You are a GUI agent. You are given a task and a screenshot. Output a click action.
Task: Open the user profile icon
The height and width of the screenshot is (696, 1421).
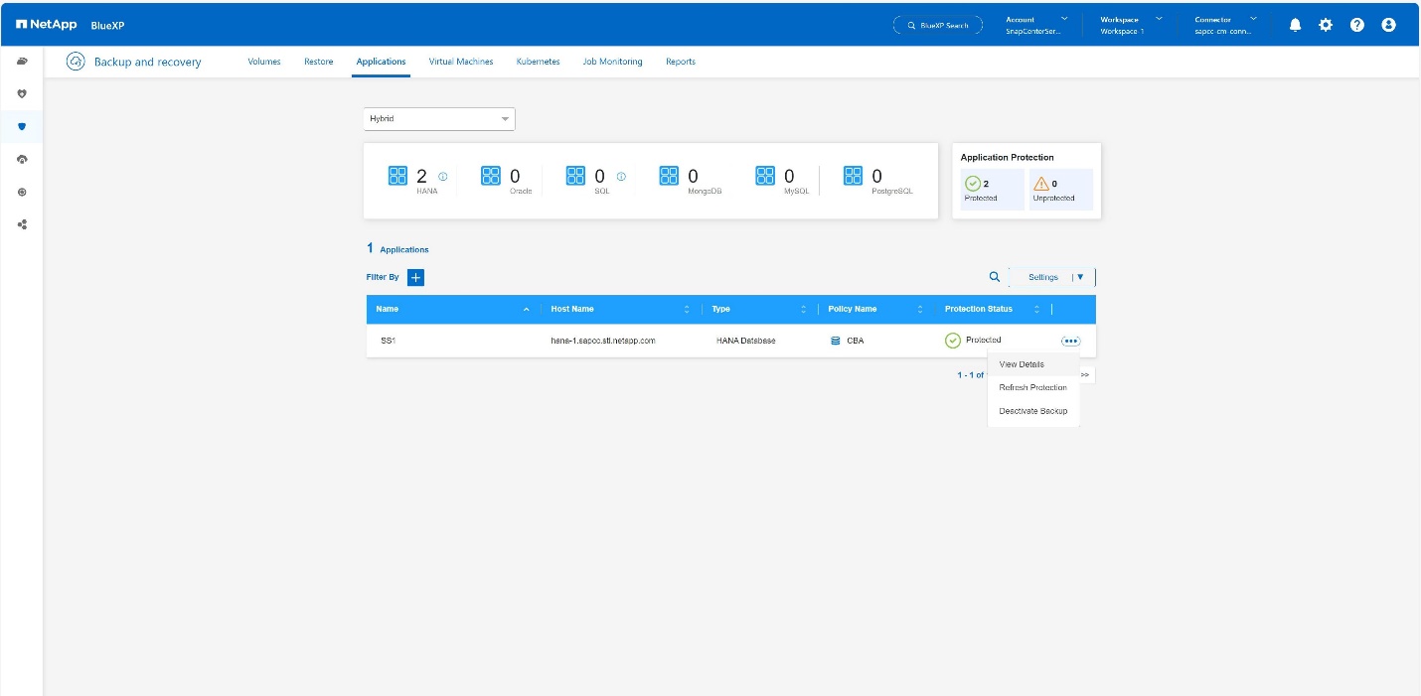point(1388,25)
